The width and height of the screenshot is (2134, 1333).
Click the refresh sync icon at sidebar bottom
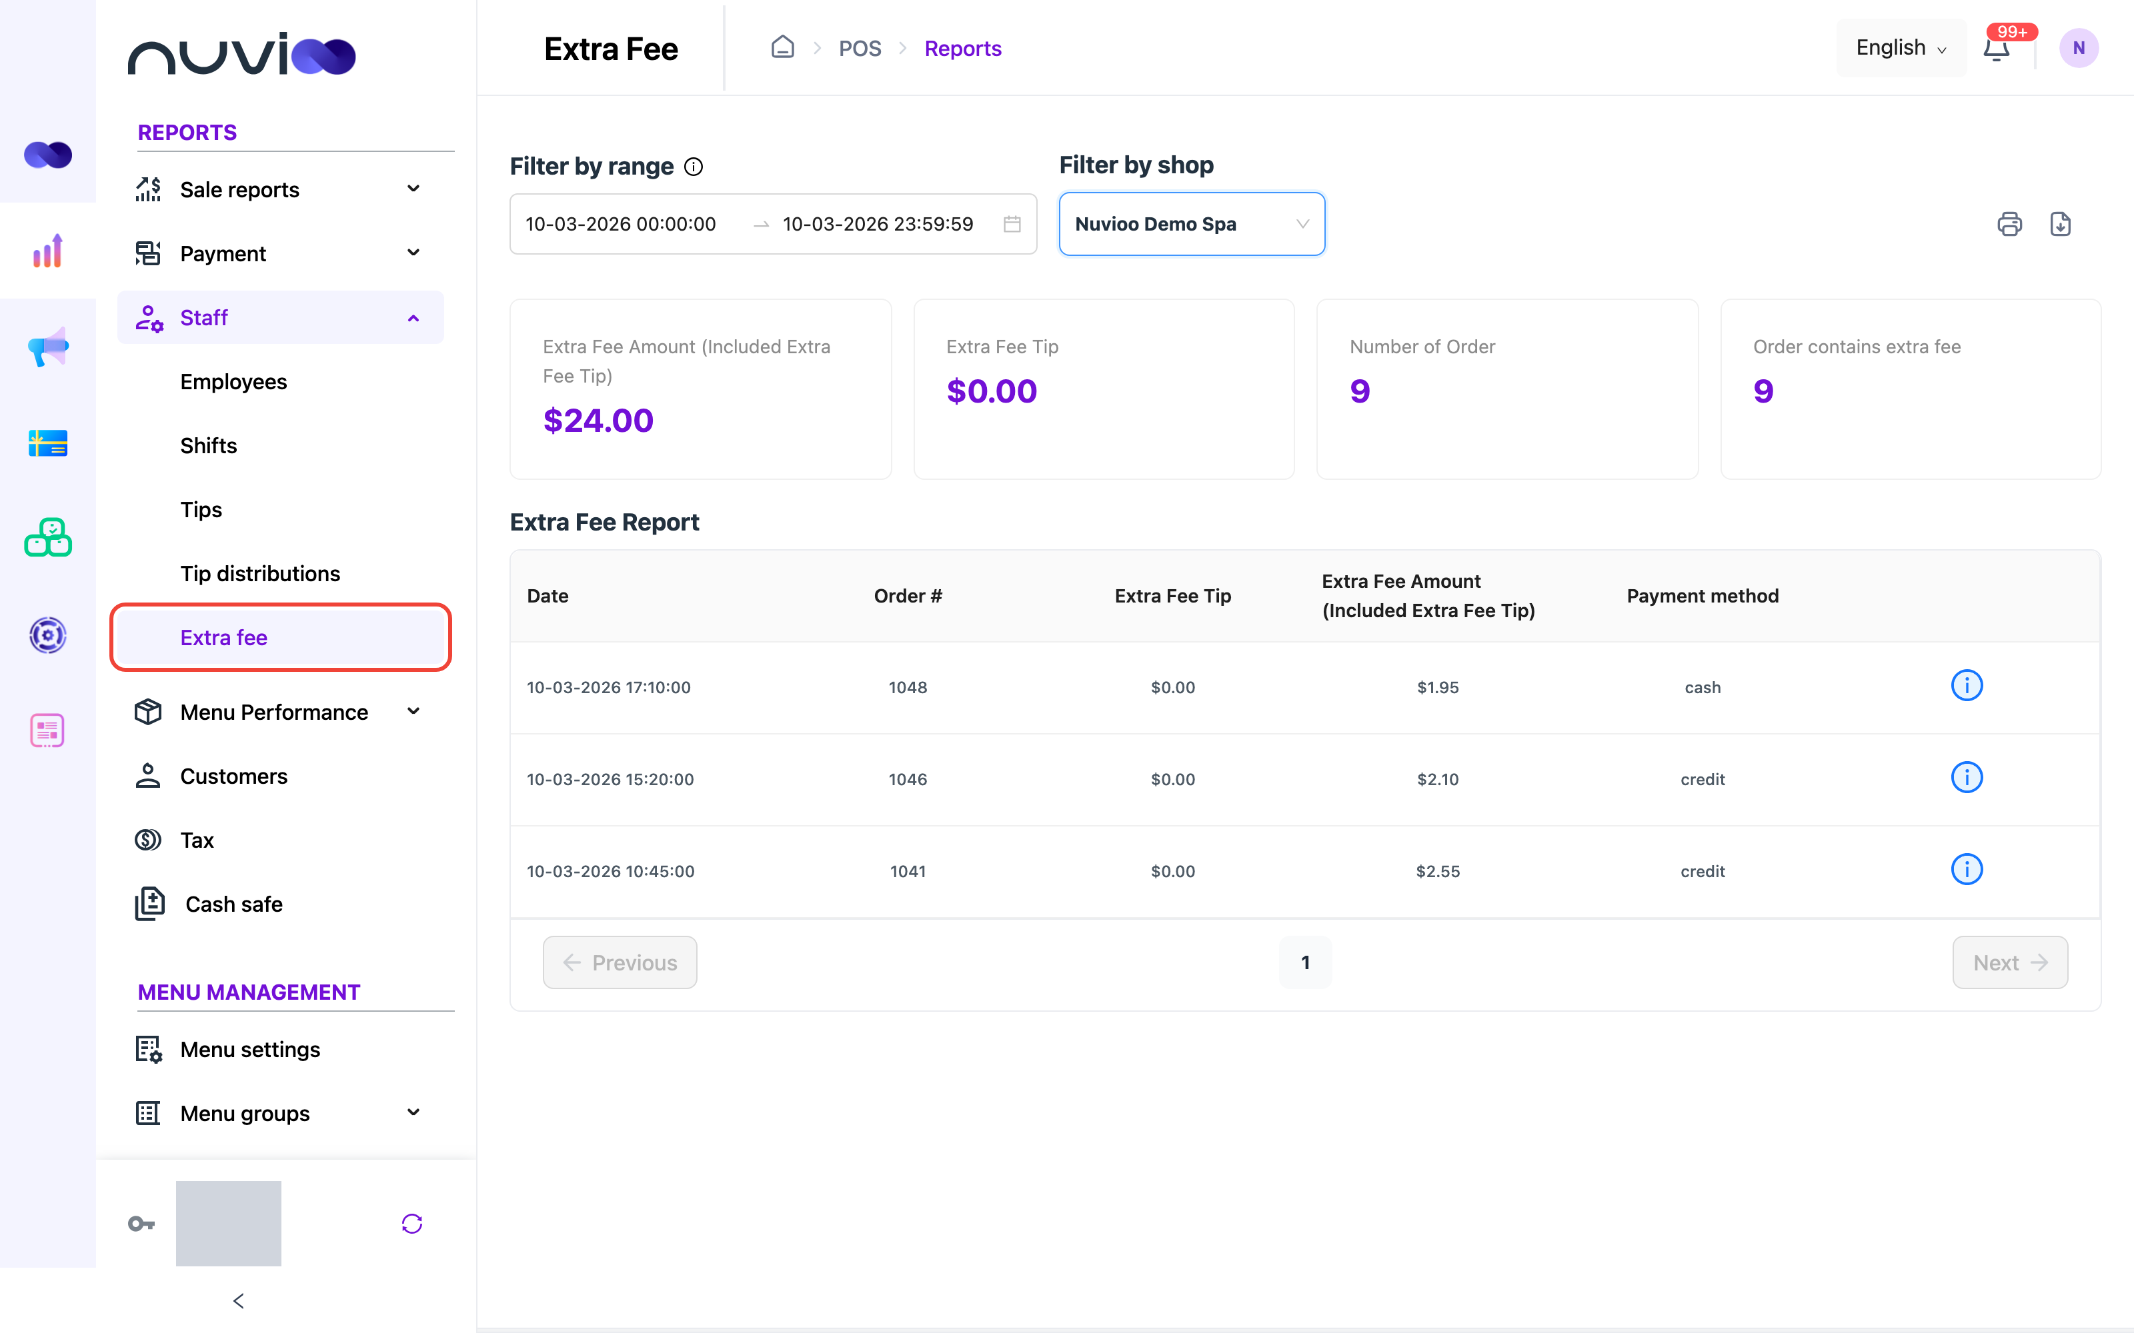[412, 1224]
